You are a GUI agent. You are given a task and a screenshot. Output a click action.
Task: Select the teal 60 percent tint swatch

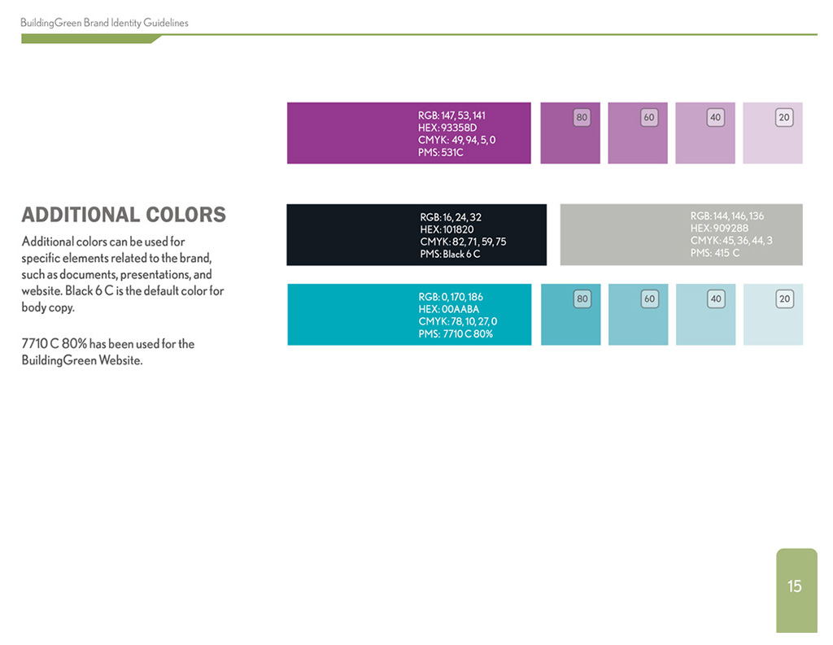pyautogui.click(x=638, y=315)
